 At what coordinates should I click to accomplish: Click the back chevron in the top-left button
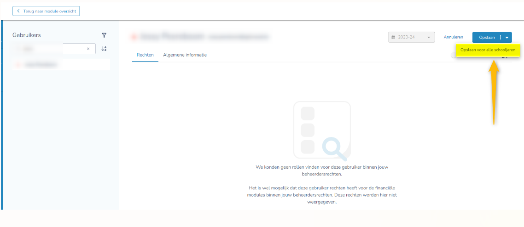click(18, 11)
